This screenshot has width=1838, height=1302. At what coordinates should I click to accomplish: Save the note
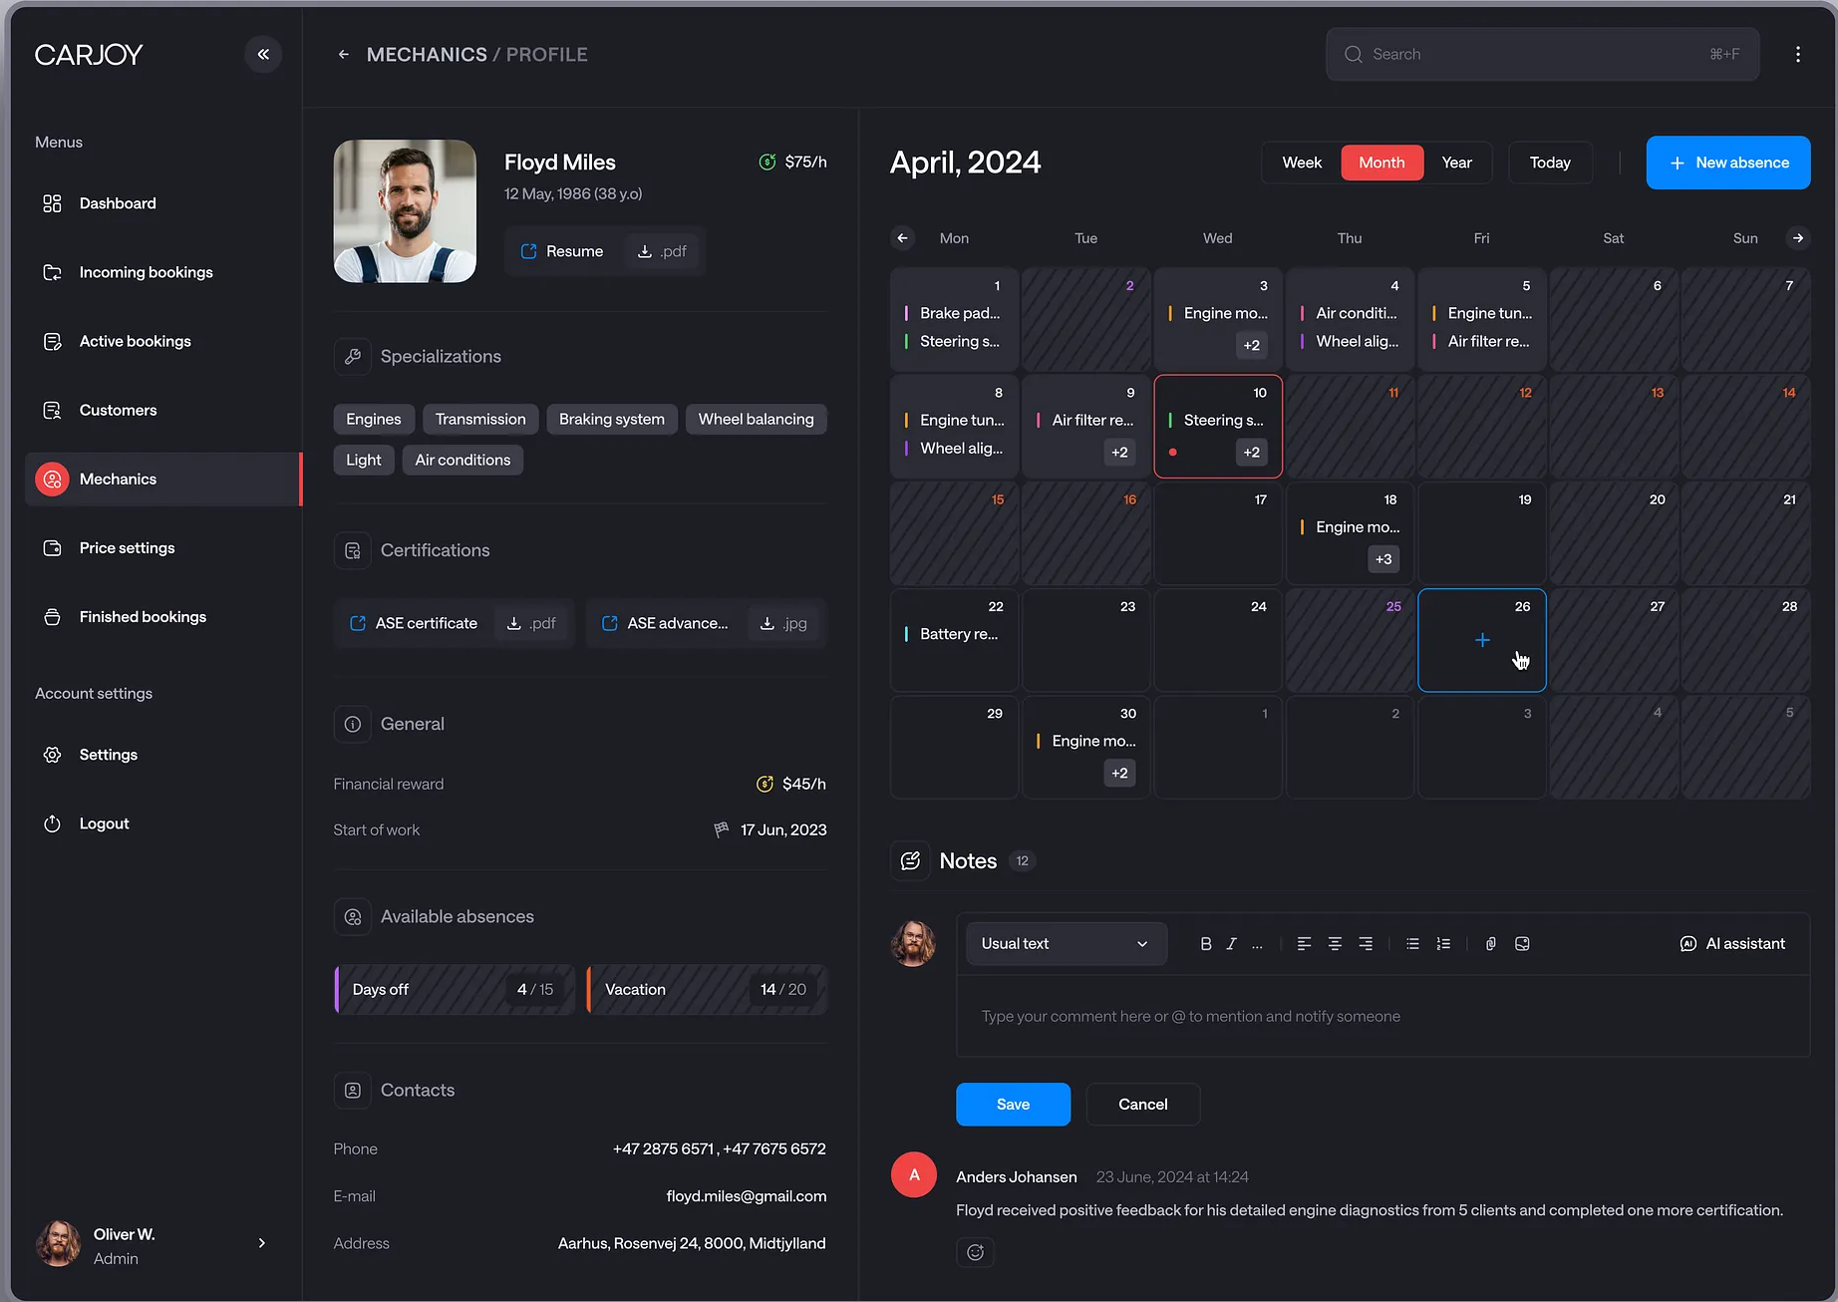point(1013,1105)
